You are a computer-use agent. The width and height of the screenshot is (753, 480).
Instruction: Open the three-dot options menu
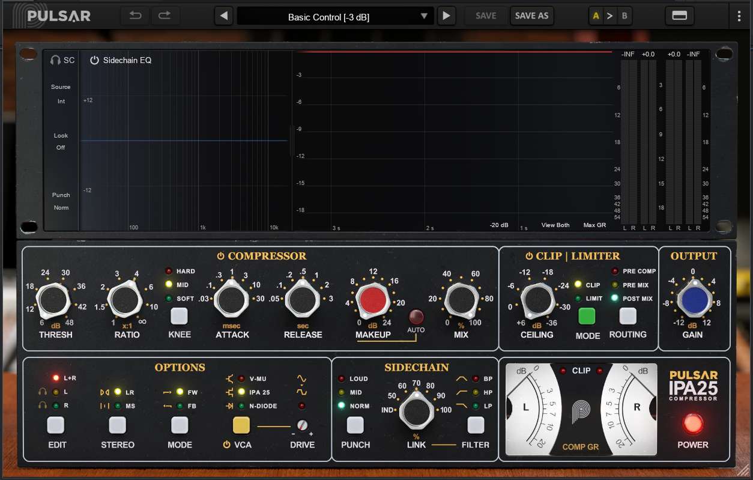739,16
